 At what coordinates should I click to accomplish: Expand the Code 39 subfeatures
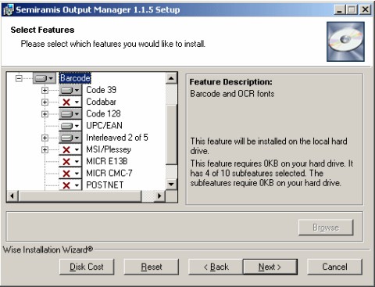[x=45, y=90]
